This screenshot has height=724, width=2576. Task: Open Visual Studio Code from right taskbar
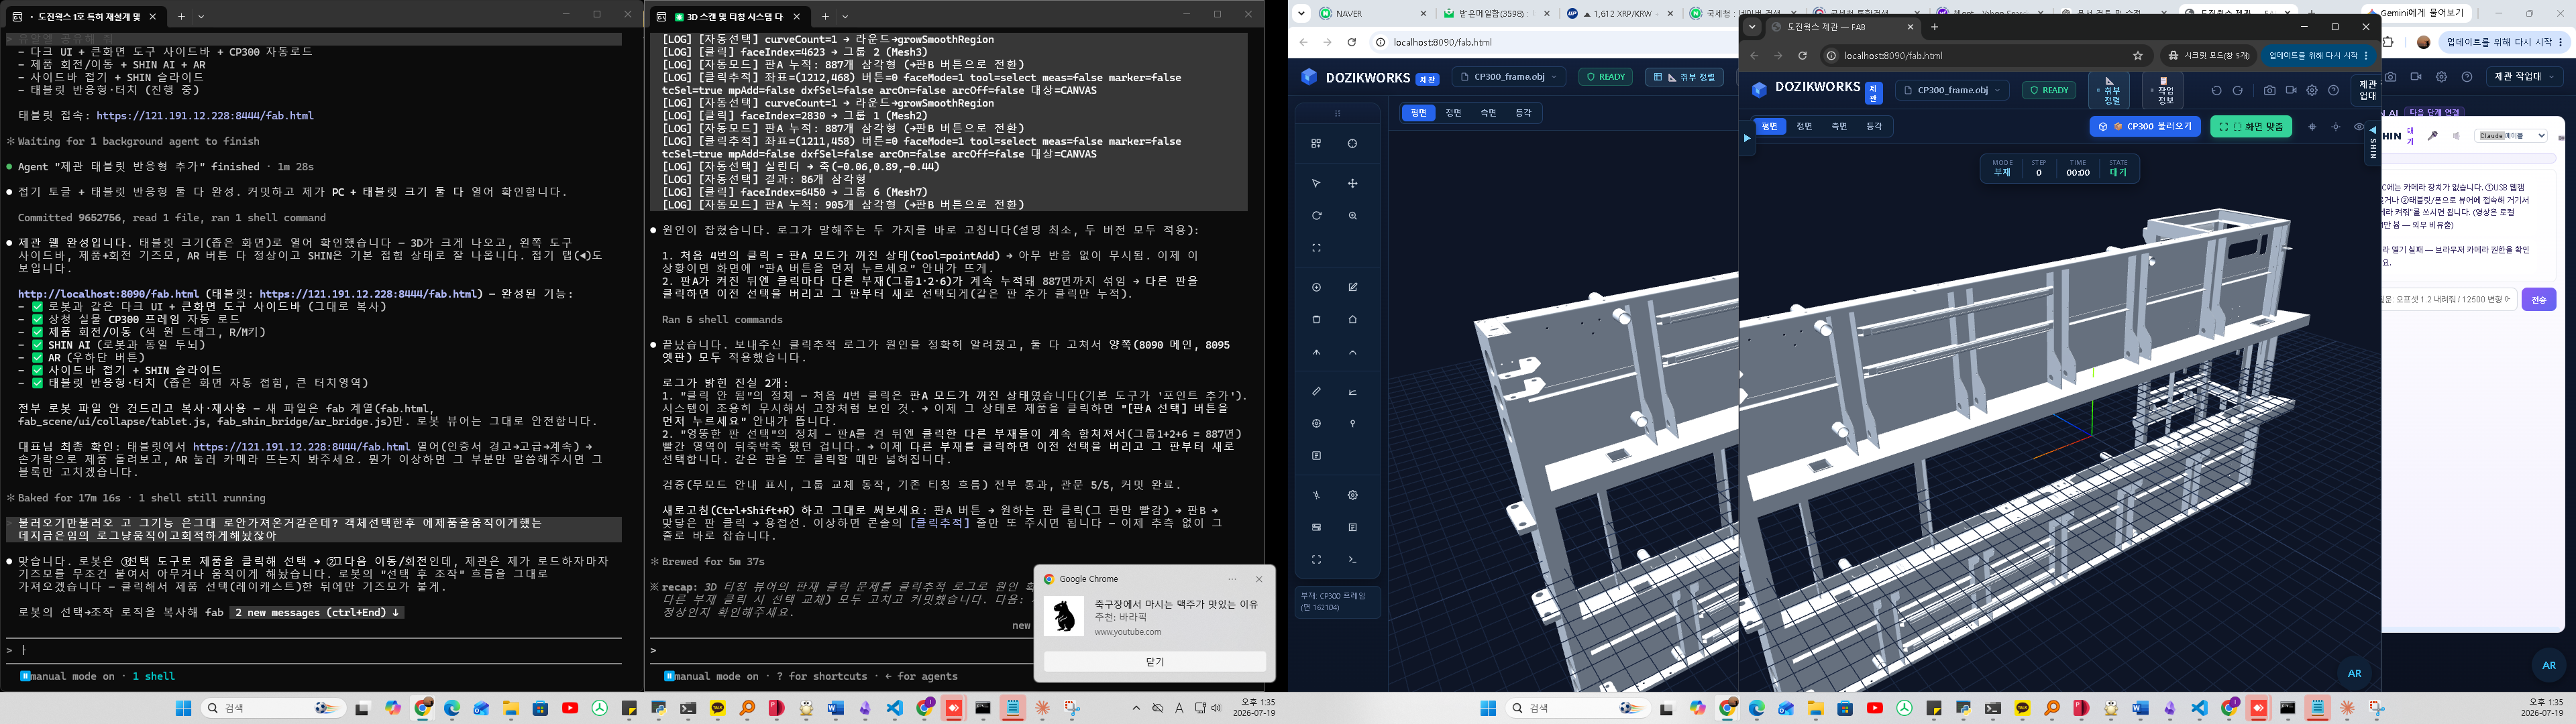pyautogui.click(x=2199, y=708)
